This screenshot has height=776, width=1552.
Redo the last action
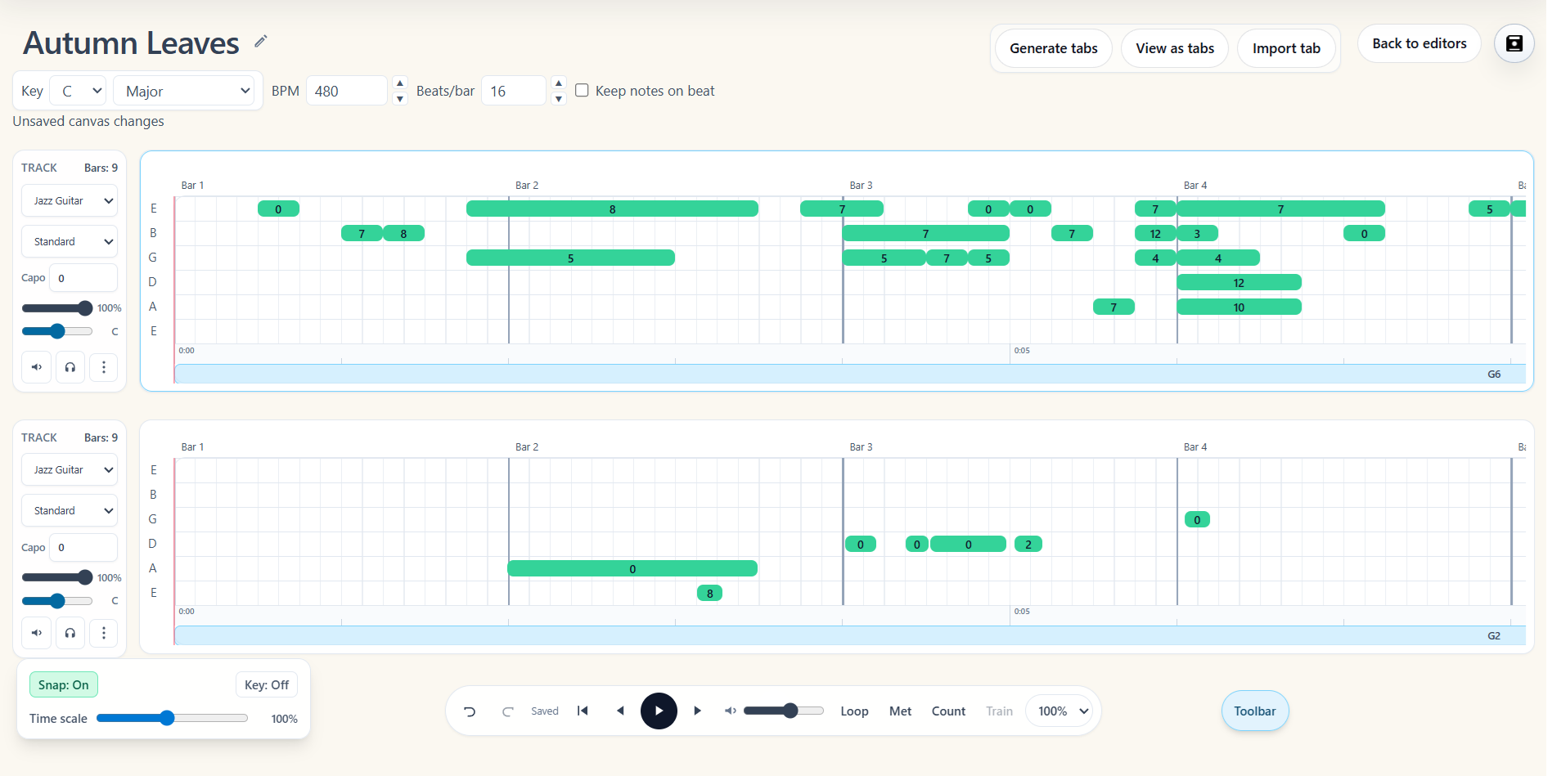[x=507, y=711]
